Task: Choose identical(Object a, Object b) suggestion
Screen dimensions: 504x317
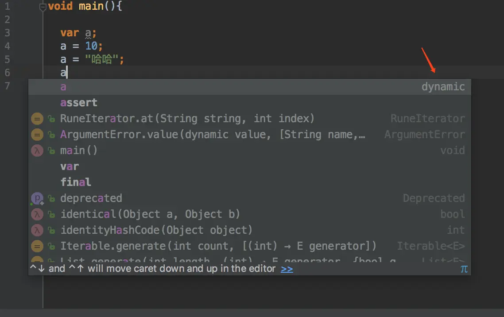Action: (x=250, y=214)
